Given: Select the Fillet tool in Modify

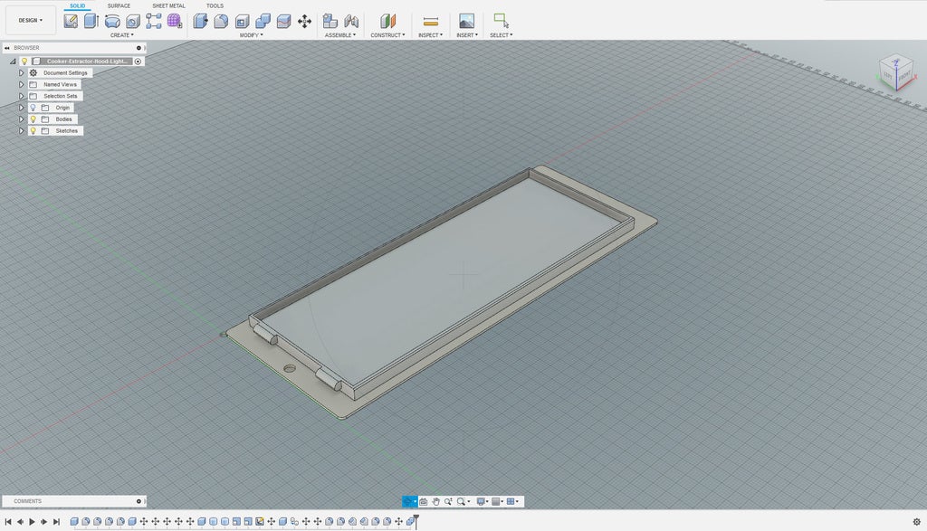Looking at the screenshot, I should click(221, 21).
